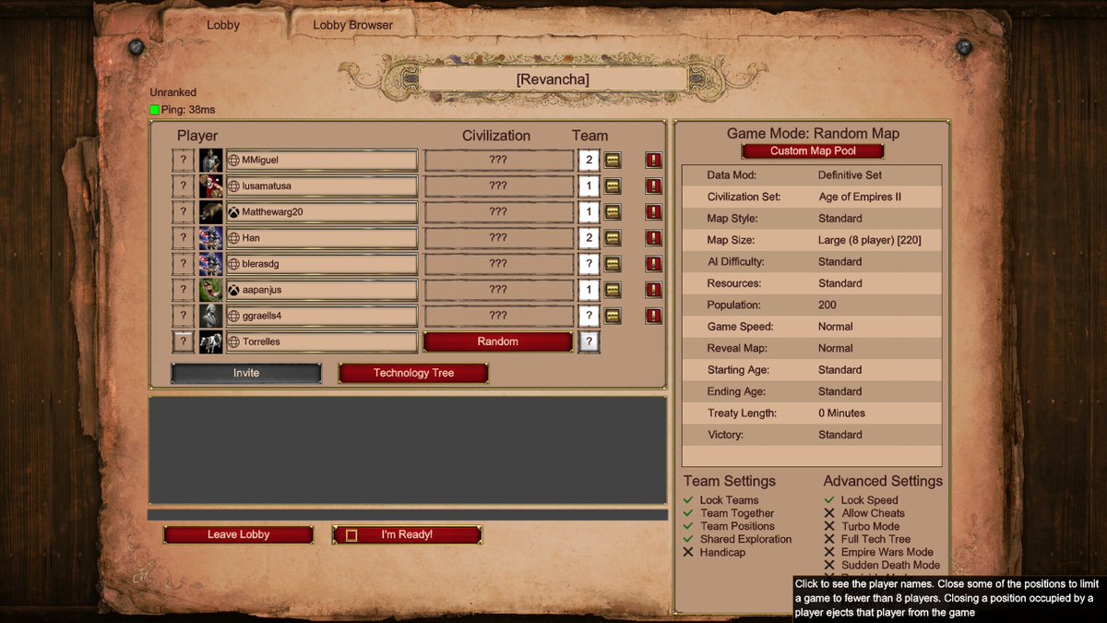1107x623 pixels.
Task: Click ggraells4's civilization ??? field
Action: coord(498,316)
